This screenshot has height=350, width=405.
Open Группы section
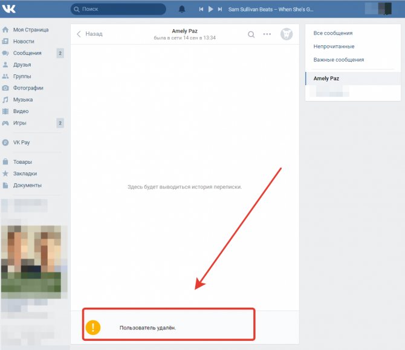pos(22,76)
